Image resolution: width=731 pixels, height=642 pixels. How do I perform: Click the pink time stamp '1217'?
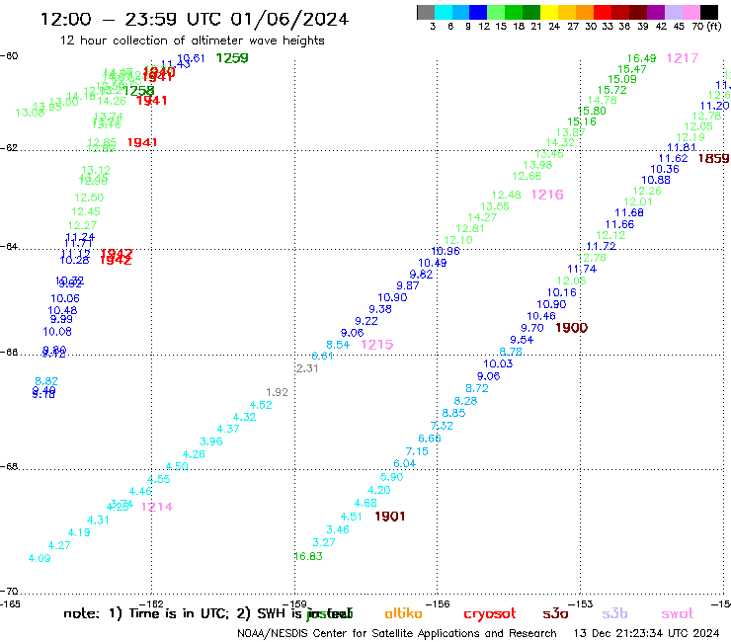(x=683, y=58)
